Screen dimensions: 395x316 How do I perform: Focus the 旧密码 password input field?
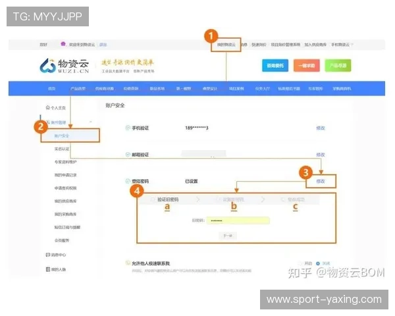point(238,221)
